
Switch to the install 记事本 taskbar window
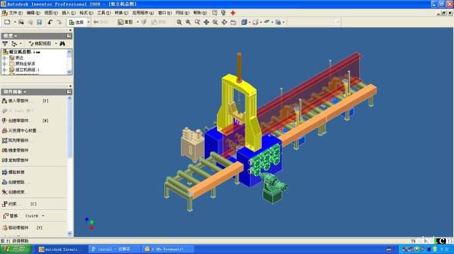[114, 249]
